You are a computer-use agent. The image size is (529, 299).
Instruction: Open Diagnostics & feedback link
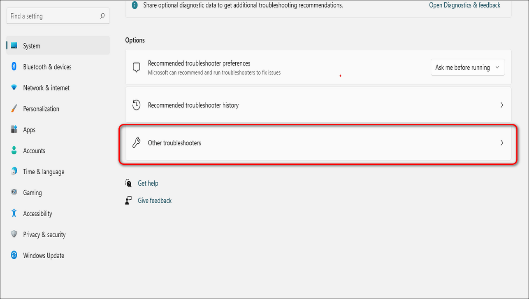pos(464,5)
